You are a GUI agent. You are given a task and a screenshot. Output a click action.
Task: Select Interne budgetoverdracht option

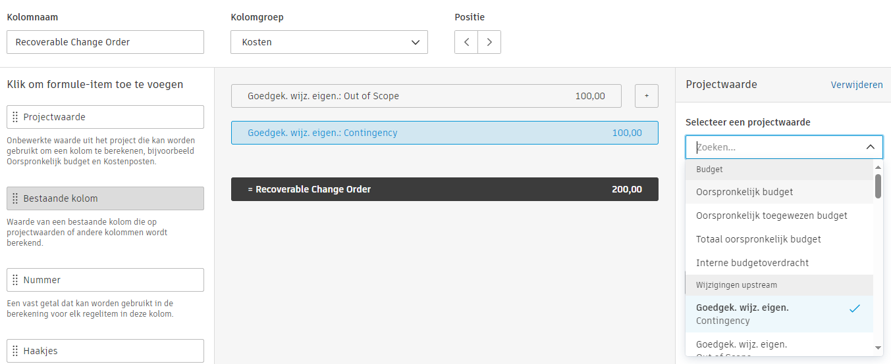click(743, 263)
